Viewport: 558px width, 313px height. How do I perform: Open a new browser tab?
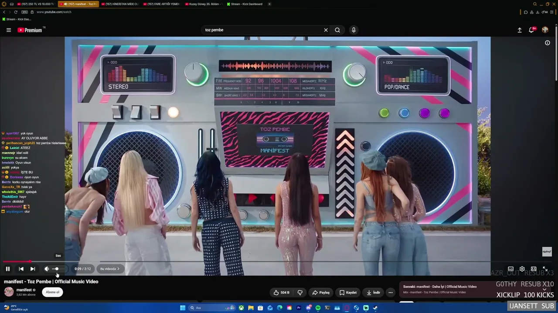[269, 4]
